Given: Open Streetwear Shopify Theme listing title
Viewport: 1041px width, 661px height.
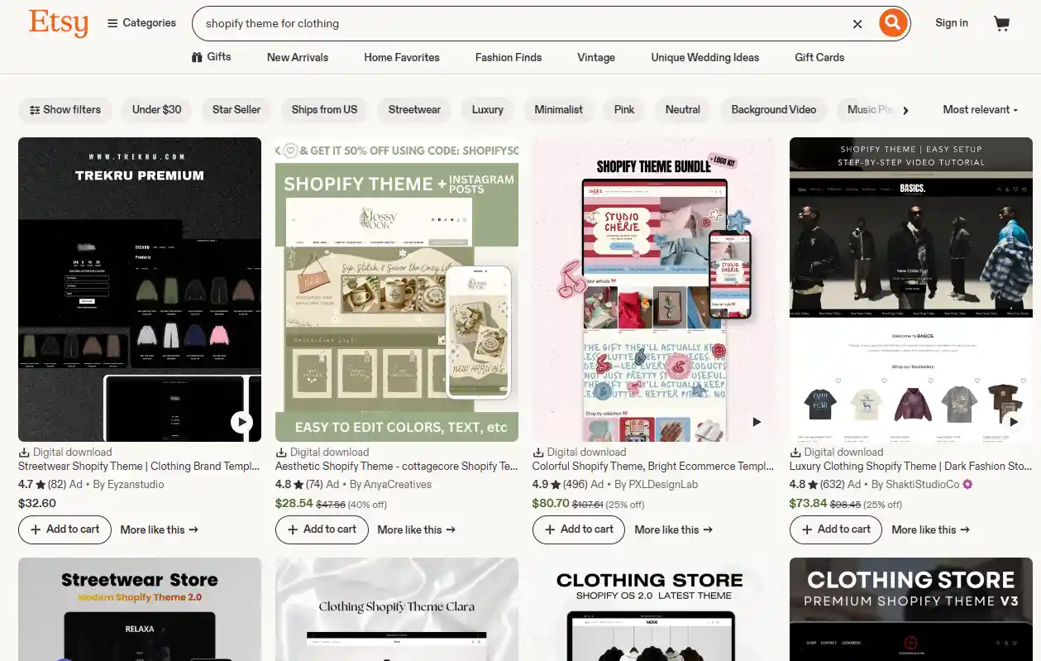Looking at the screenshot, I should click(139, 466).
